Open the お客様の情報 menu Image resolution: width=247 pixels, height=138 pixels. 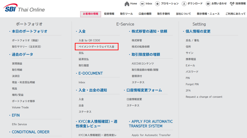pyautogui.click(x=91, y=14)
